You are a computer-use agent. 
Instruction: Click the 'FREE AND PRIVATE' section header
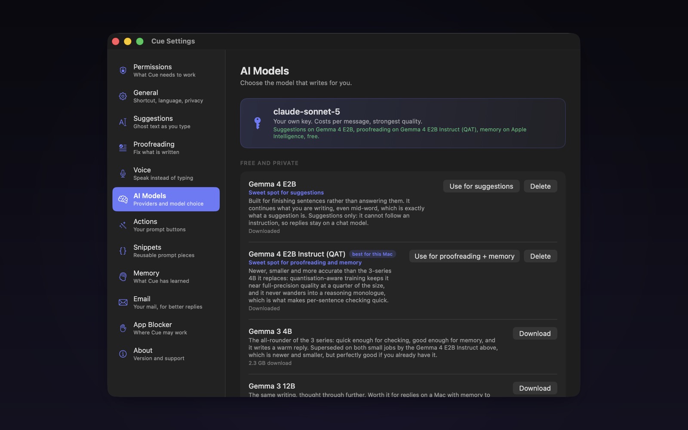[x=269, y=163]
